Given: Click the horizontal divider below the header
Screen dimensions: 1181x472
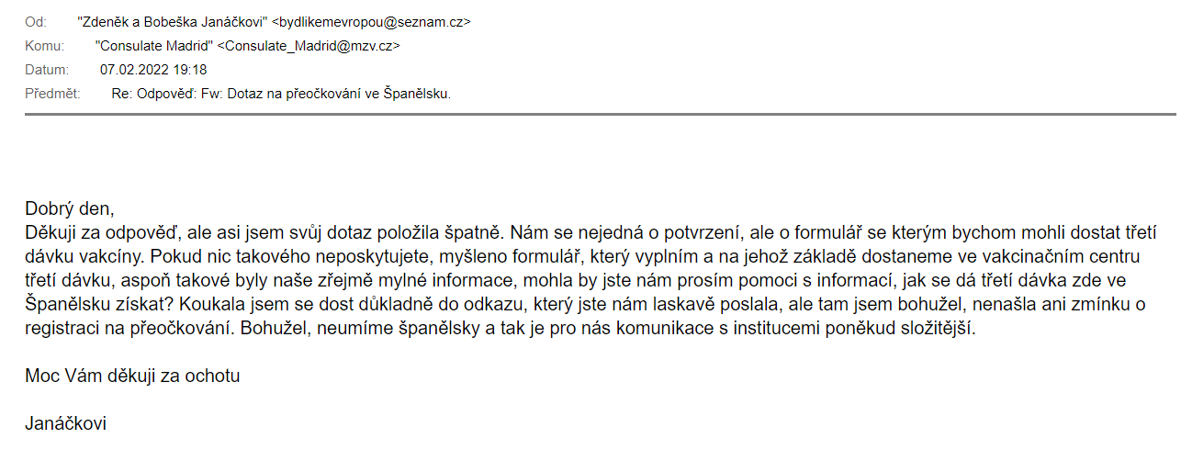Looking at the screenshot, I should click(600, 113).
